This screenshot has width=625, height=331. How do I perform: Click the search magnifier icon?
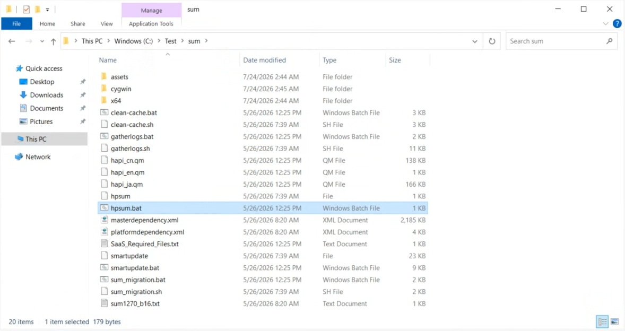pos(610,41)
